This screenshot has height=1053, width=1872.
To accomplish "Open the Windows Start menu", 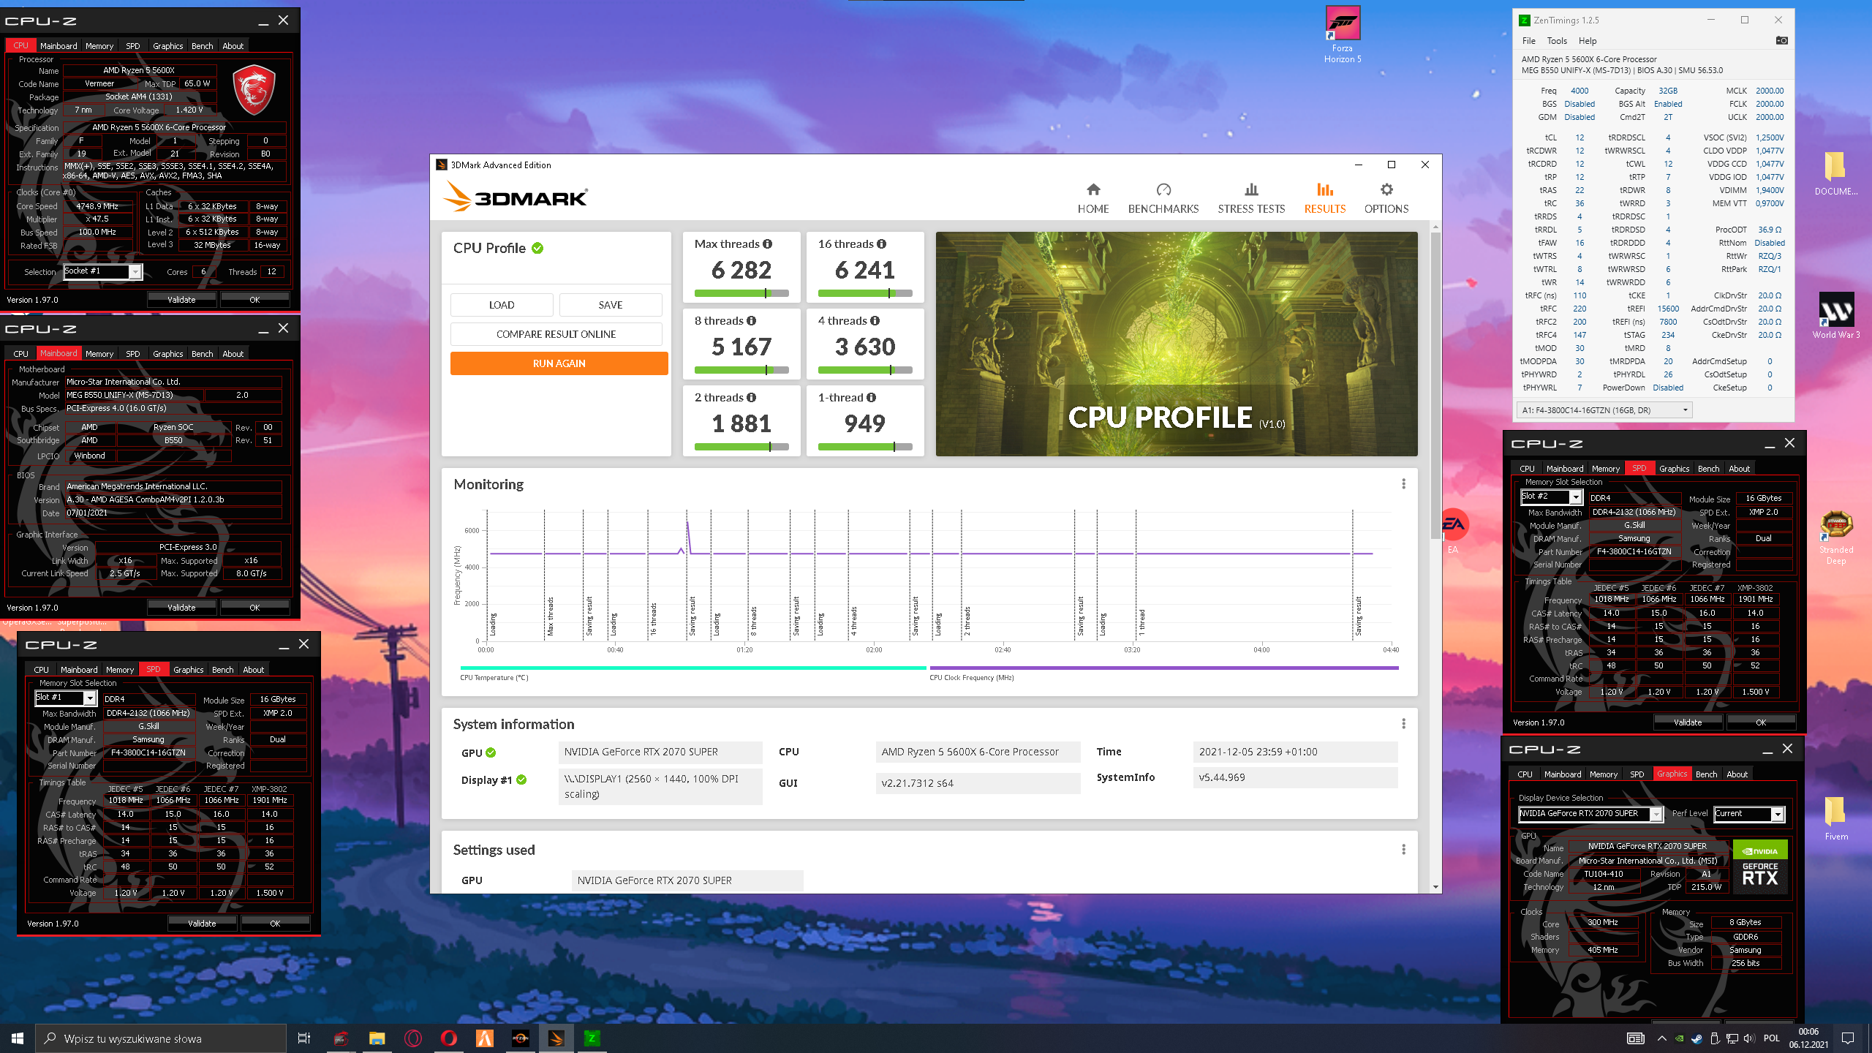I will pos(18,1038).
